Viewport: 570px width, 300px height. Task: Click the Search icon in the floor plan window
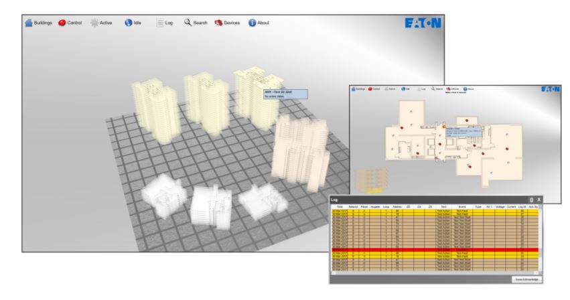[x=431, y=88]
